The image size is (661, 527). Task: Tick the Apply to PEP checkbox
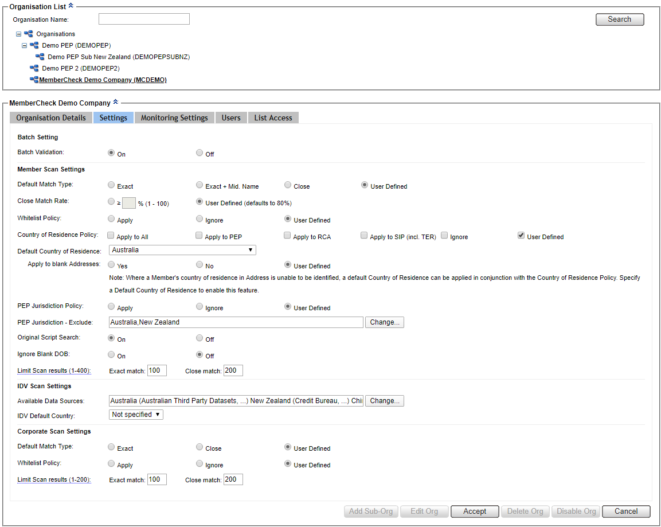pos(199,235)
